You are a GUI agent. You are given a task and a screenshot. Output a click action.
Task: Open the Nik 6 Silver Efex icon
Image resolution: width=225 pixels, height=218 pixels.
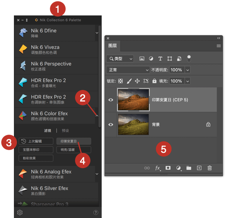[23, 191]
